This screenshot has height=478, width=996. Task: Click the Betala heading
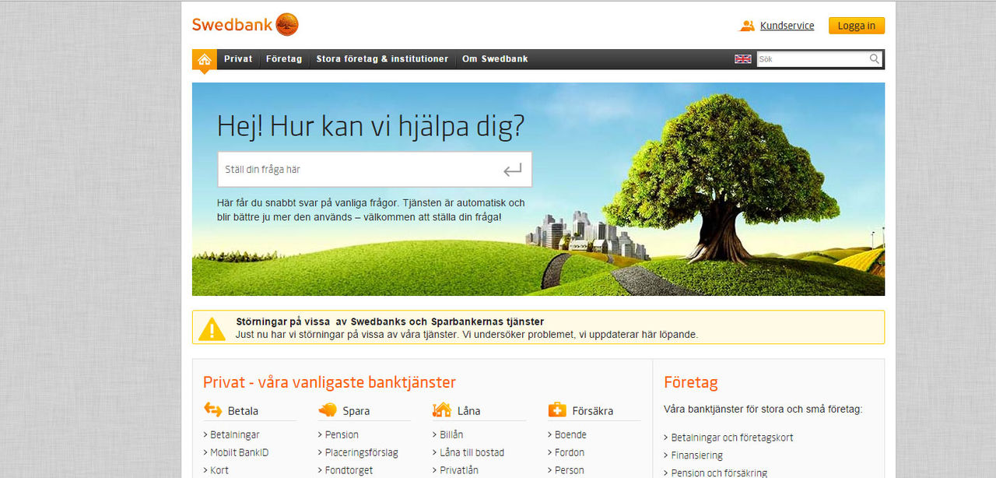coord(243,410)
